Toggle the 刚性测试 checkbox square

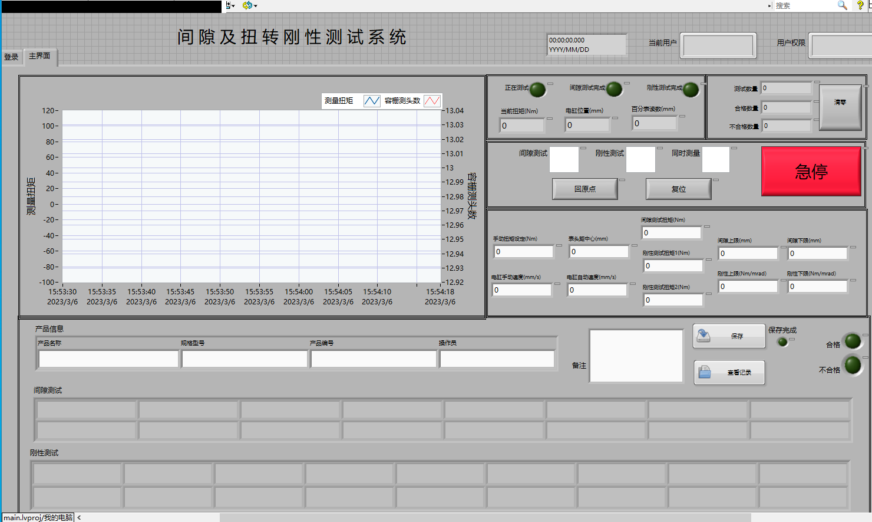[640, 159]
